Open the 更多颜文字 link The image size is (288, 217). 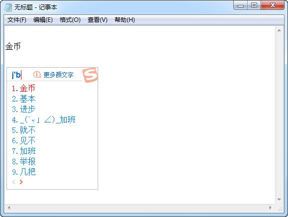pos(58,75)
